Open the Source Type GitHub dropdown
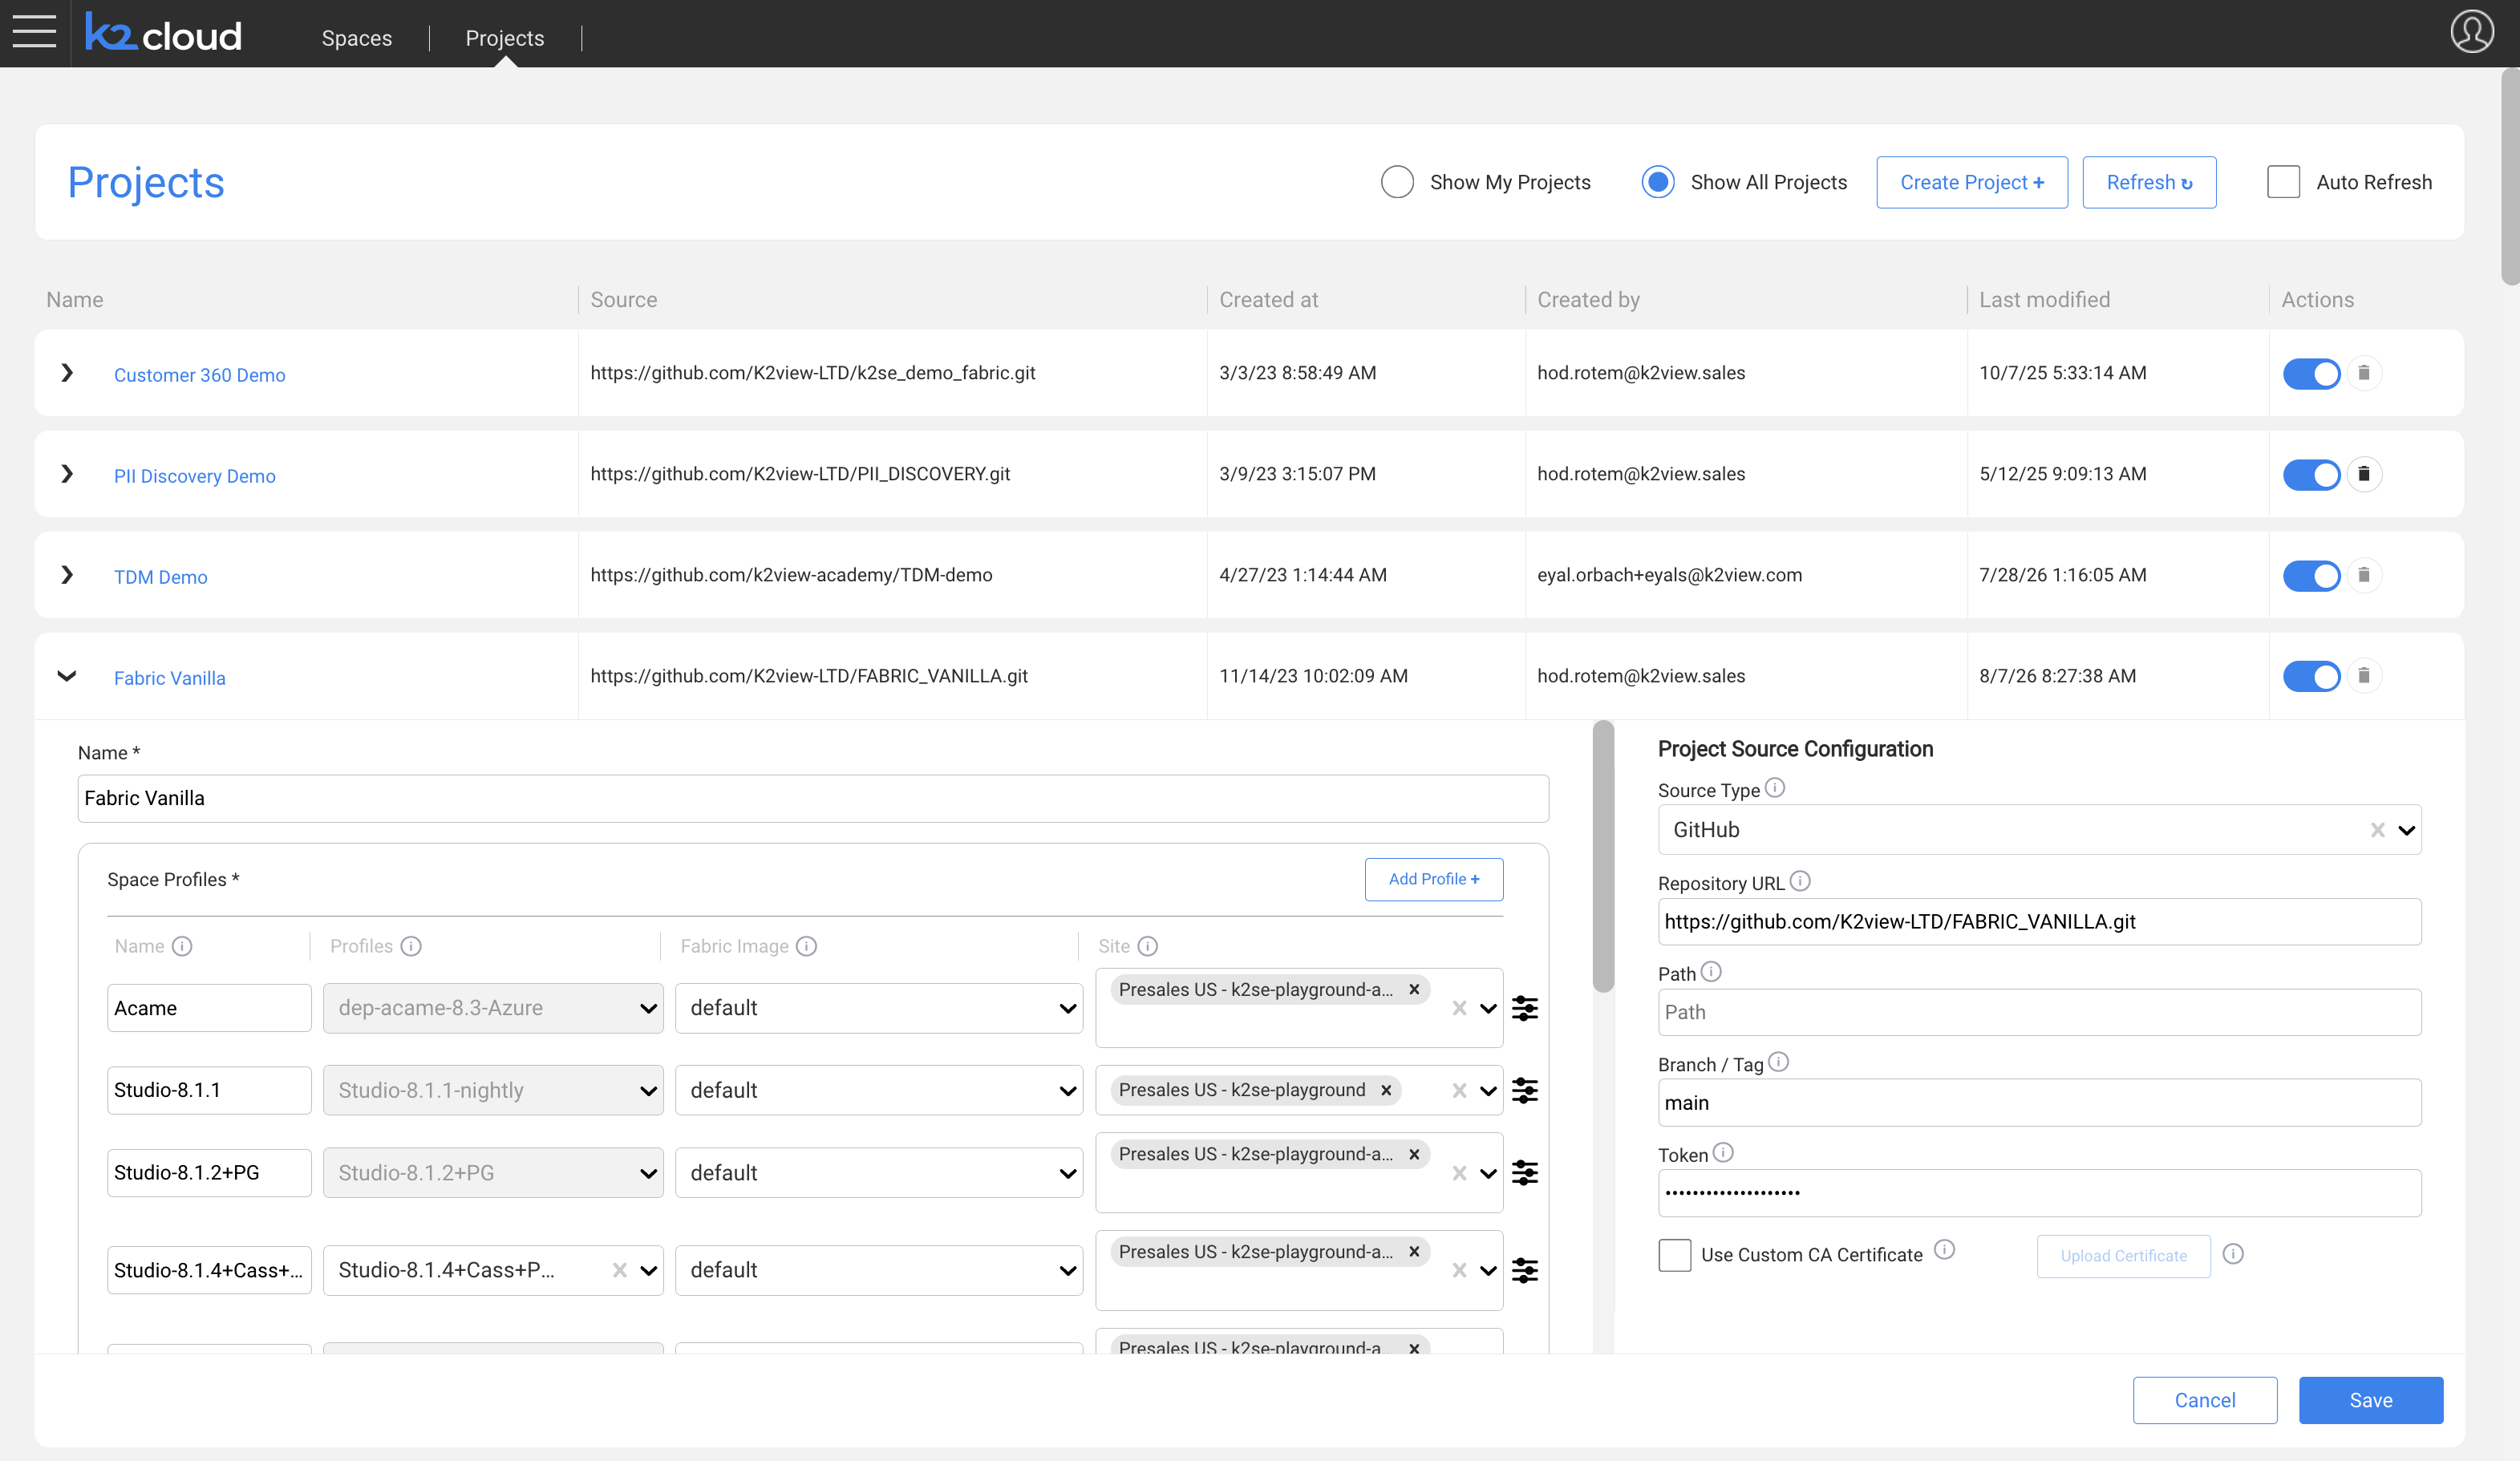The image size is (2520, 1461). click(2406, 830)
